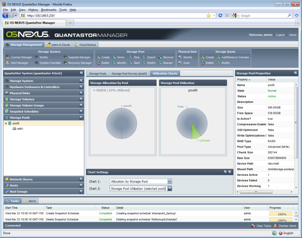Collapse the Storage Pool Properties panel
The height and width of the screenshot is (238, 302).
coord(295,73)
